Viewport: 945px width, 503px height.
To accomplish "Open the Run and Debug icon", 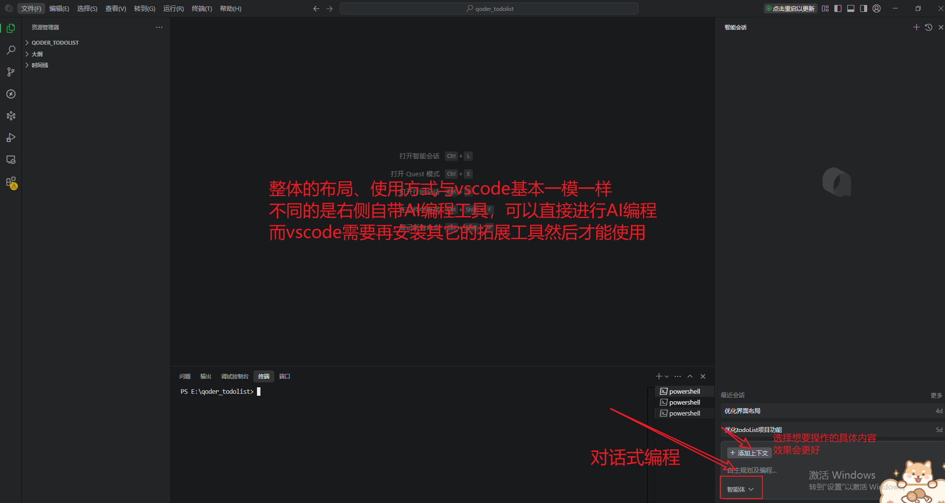I will click(11, 138).
